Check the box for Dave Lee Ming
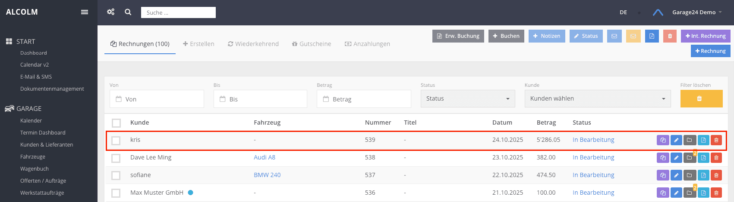The height and width of the screenshot is (202, 734). point(116,158)
